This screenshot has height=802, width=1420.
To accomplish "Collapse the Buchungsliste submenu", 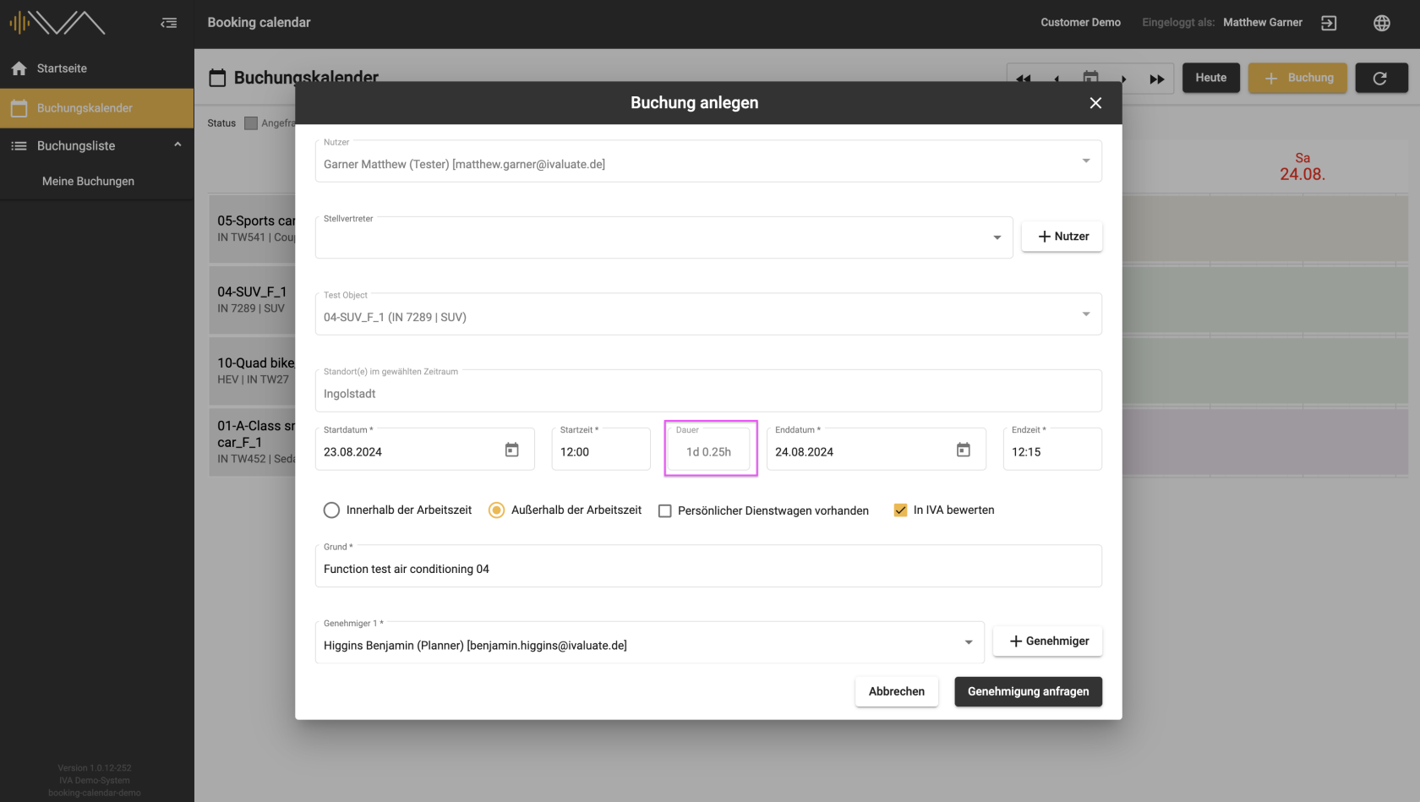I will [x=177, y=145].
